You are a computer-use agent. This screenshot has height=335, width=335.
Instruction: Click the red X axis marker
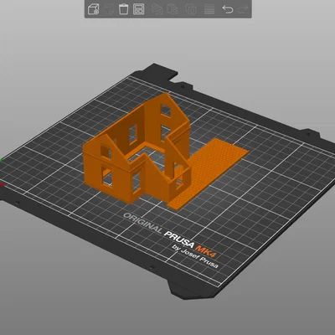click(x=2, y=184)
